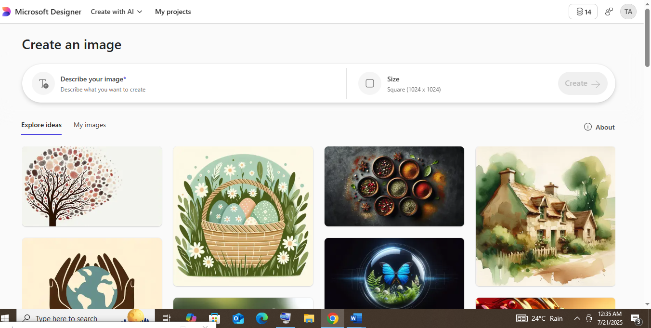Expand the Create with AI dropdown
This screenshot has width=651, height=328.
tap(116, 12)
